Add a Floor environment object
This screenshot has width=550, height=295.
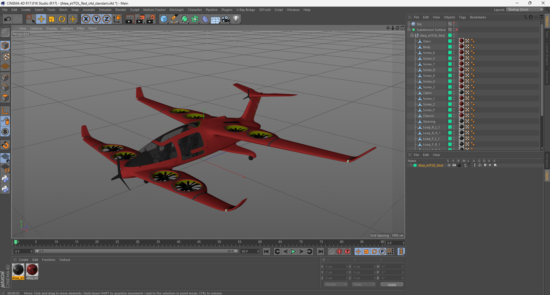pyautogui.click(x=216, y=19)
